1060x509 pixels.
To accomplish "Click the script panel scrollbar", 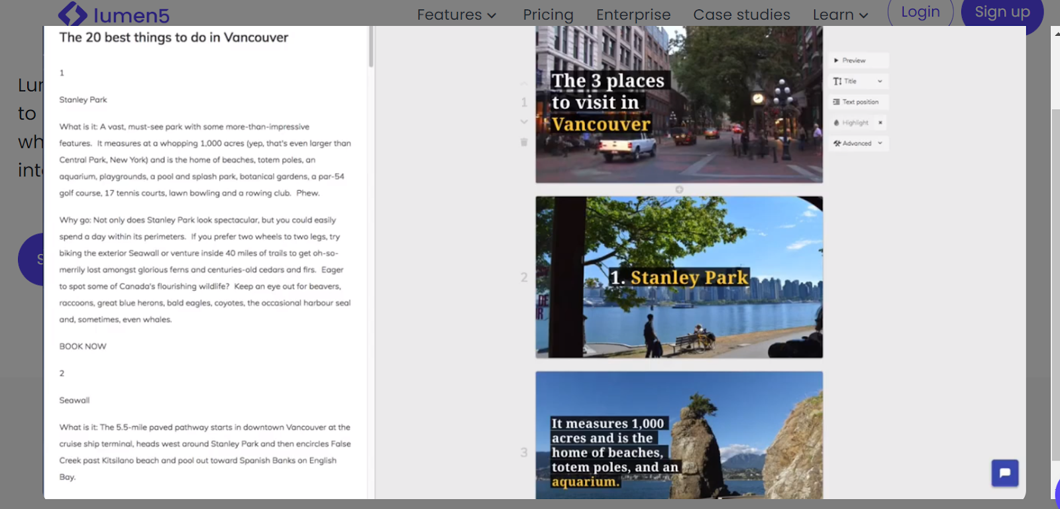I will tap(371, 46).
